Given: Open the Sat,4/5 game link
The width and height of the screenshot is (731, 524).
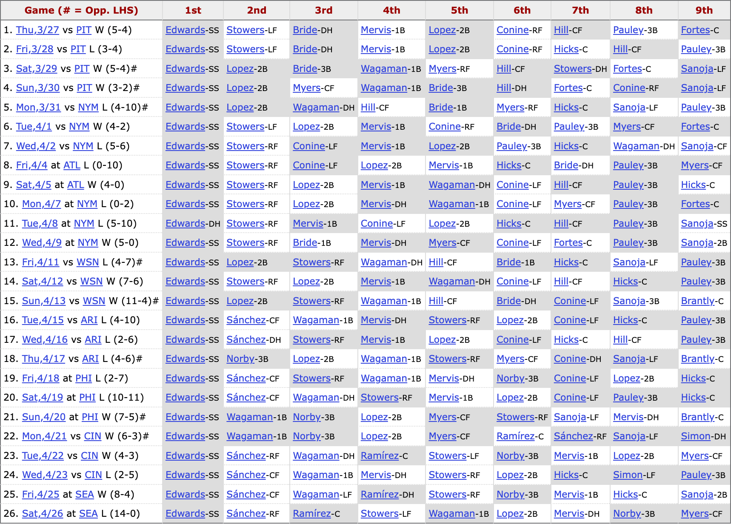Looking at the screenshot, I should 34,185.
